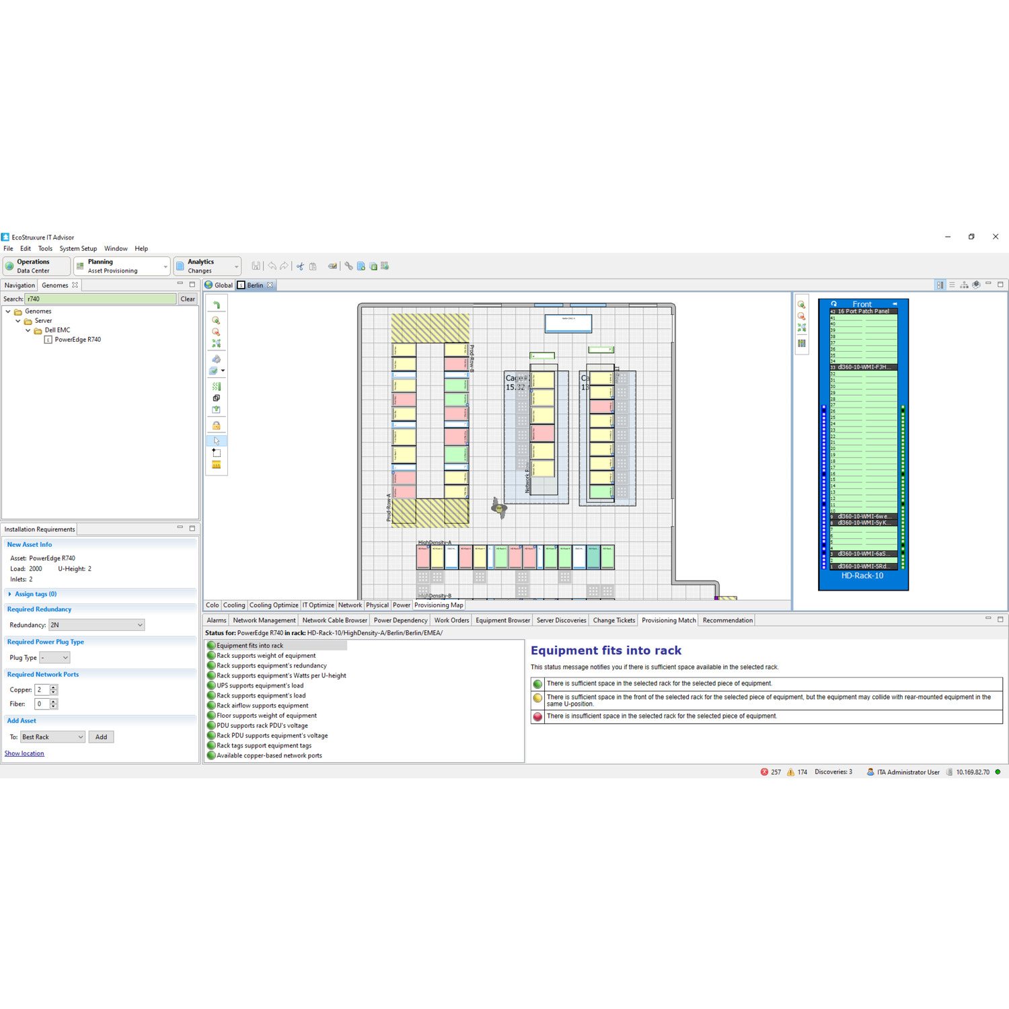Rotate HD-Rack-10 using the circular arrow icon
The image size is (1009, 1009).
tap(833, 304)
